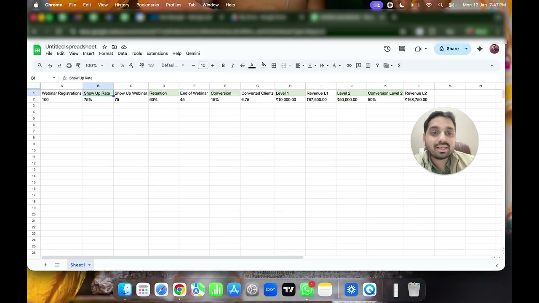The width and height of the screenshot is (539, 303).
Task: Open the Extensions menu
Action: [157, 53]
